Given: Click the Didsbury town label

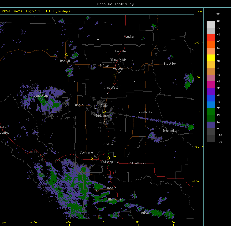Looking at the screenshot, I should (x=102, y=116).
